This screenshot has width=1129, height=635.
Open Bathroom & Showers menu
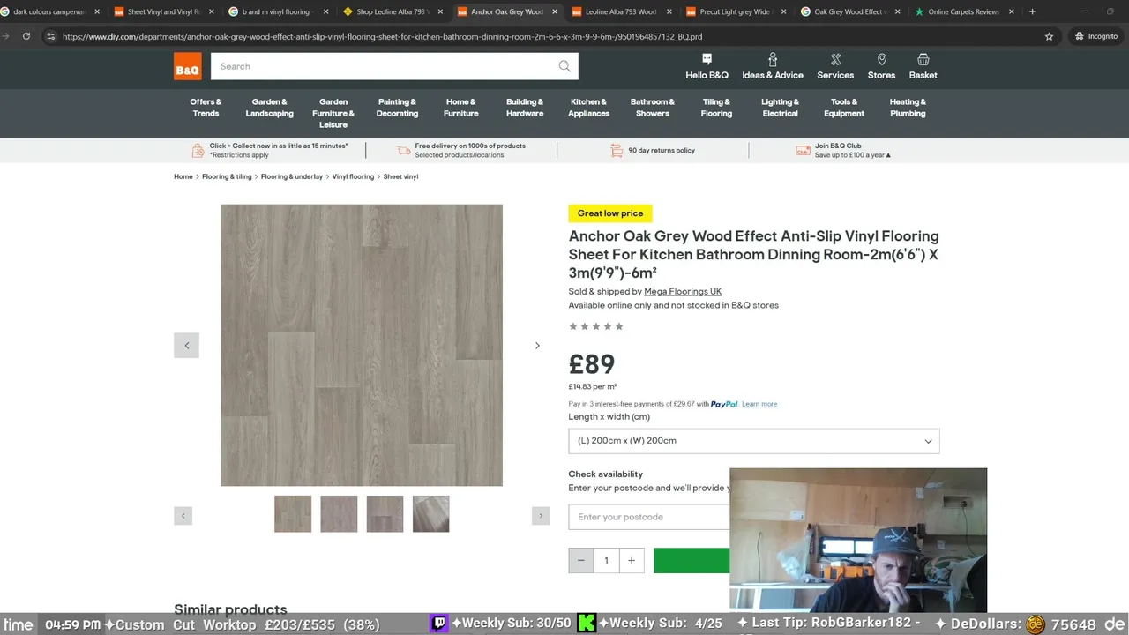tap(653, 108)
